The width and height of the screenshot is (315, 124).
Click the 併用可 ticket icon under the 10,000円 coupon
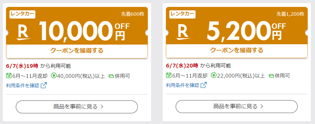(x=111, y=76)
